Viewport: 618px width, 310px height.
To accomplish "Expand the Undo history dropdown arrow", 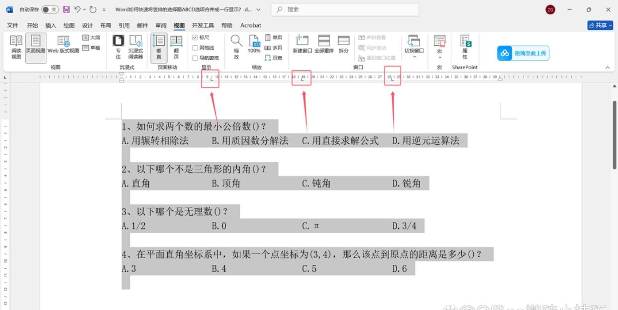I will (x=84, y=10).
